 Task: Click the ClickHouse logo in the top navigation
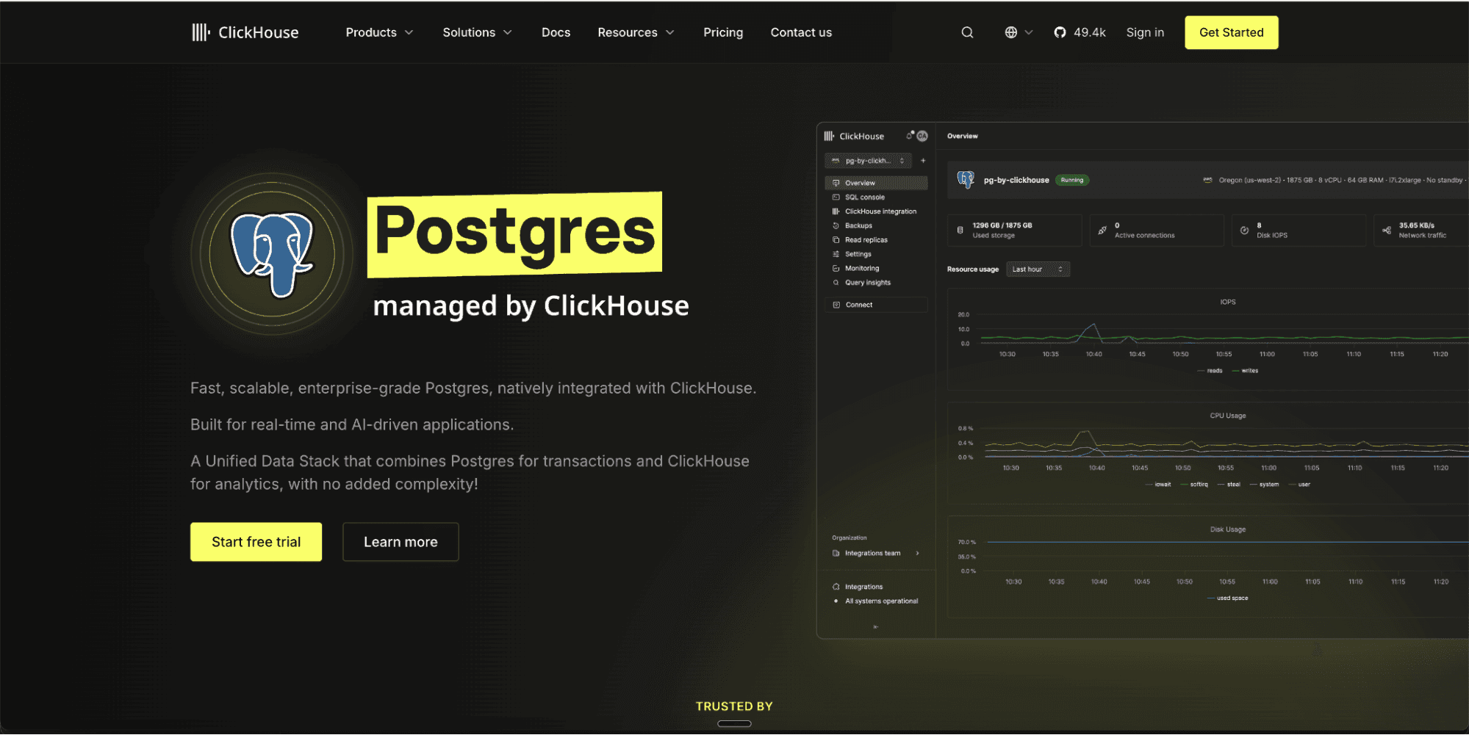[x=245, y=32]
